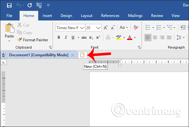Open the font color dropdown arrow
189x127 pixels.
point(135,38)
